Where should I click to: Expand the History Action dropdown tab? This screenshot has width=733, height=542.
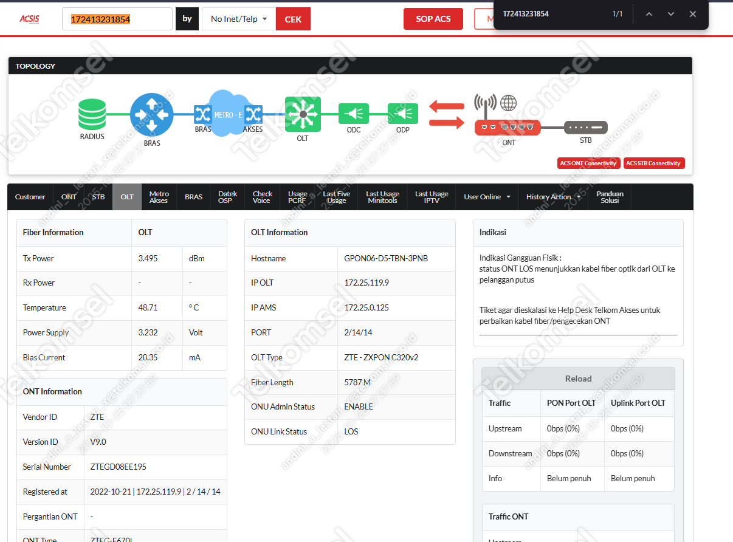click(553, 197)
